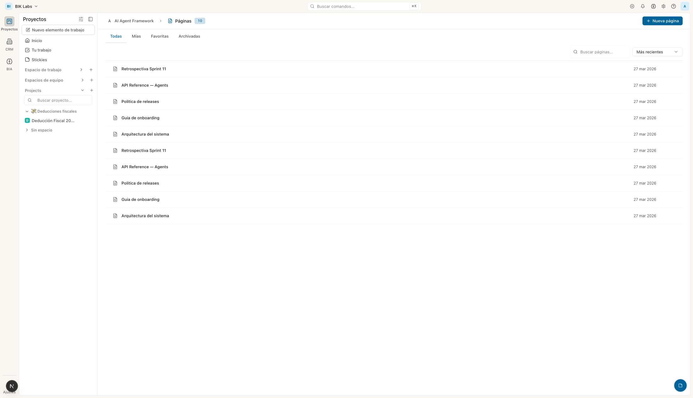Open the Deducción Fiscal project item
This screenshot has height=398, width=693.
pos(53,121)
